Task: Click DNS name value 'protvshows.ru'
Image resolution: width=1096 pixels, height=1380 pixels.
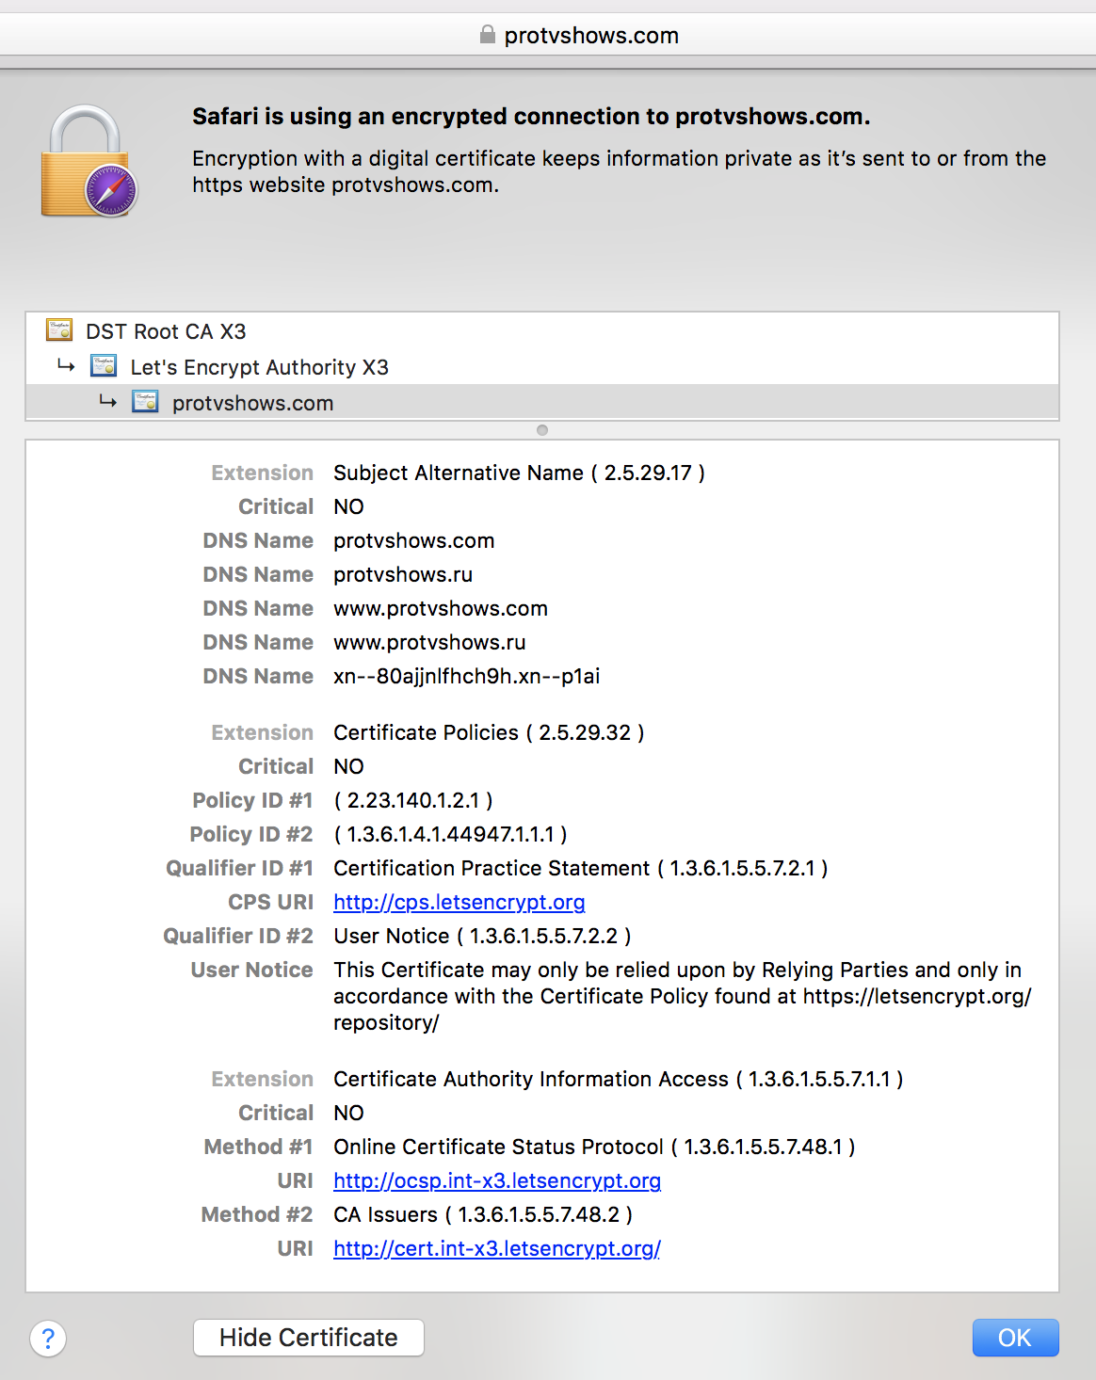Action: pyautogui.click(x=403, y=574)
